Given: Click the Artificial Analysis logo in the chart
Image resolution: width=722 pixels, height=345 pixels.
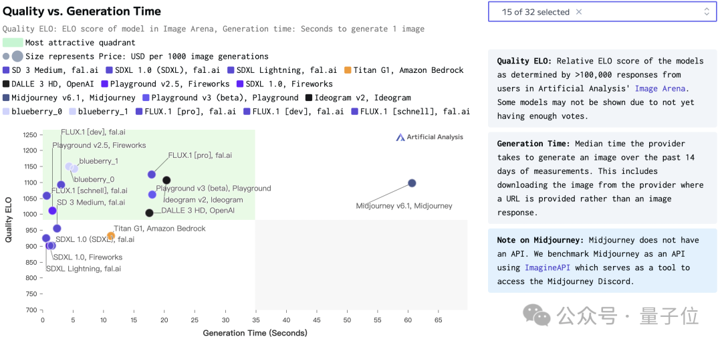Looking at the screenshot, I should pyautogui.click(x=429, y=137).
